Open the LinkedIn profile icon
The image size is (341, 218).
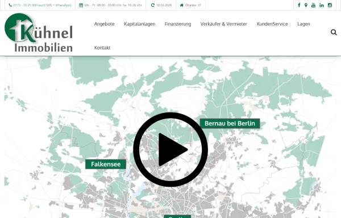coord(322,5)
